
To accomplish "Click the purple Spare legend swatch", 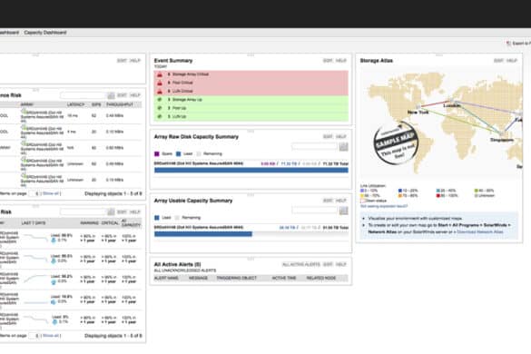I will click(157, 153).
